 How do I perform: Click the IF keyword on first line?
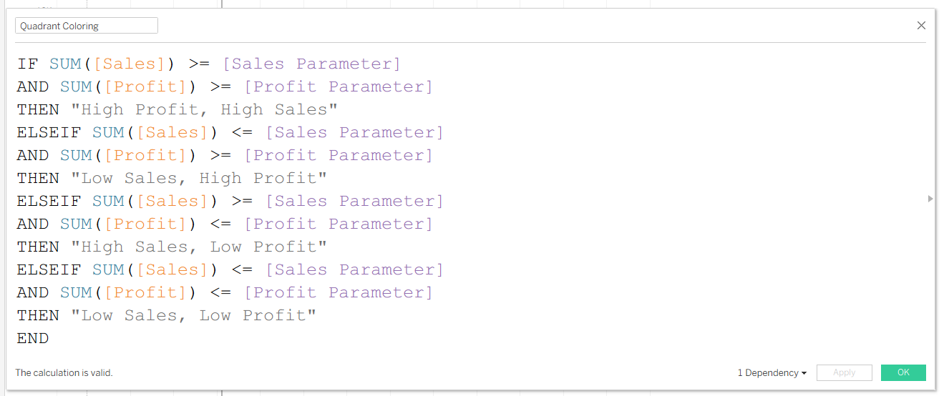coord(27,64)
